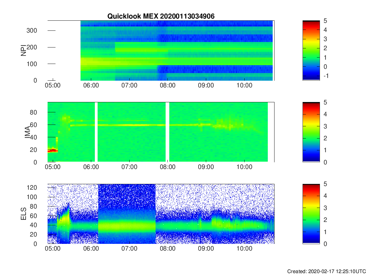Click the title 'Quicklook MEX 20200113034906'
The height and width of the screenshot is (274, 366).
161,16
